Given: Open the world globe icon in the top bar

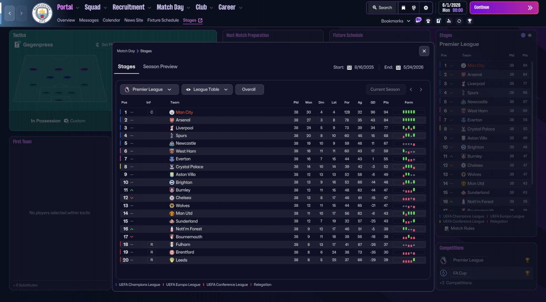Looking at the screenshot, I should (414, 8).
